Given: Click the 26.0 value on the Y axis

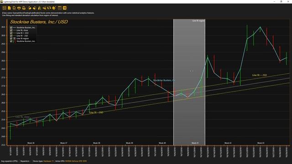Looking at the screenshot, I should coord(3,103).
